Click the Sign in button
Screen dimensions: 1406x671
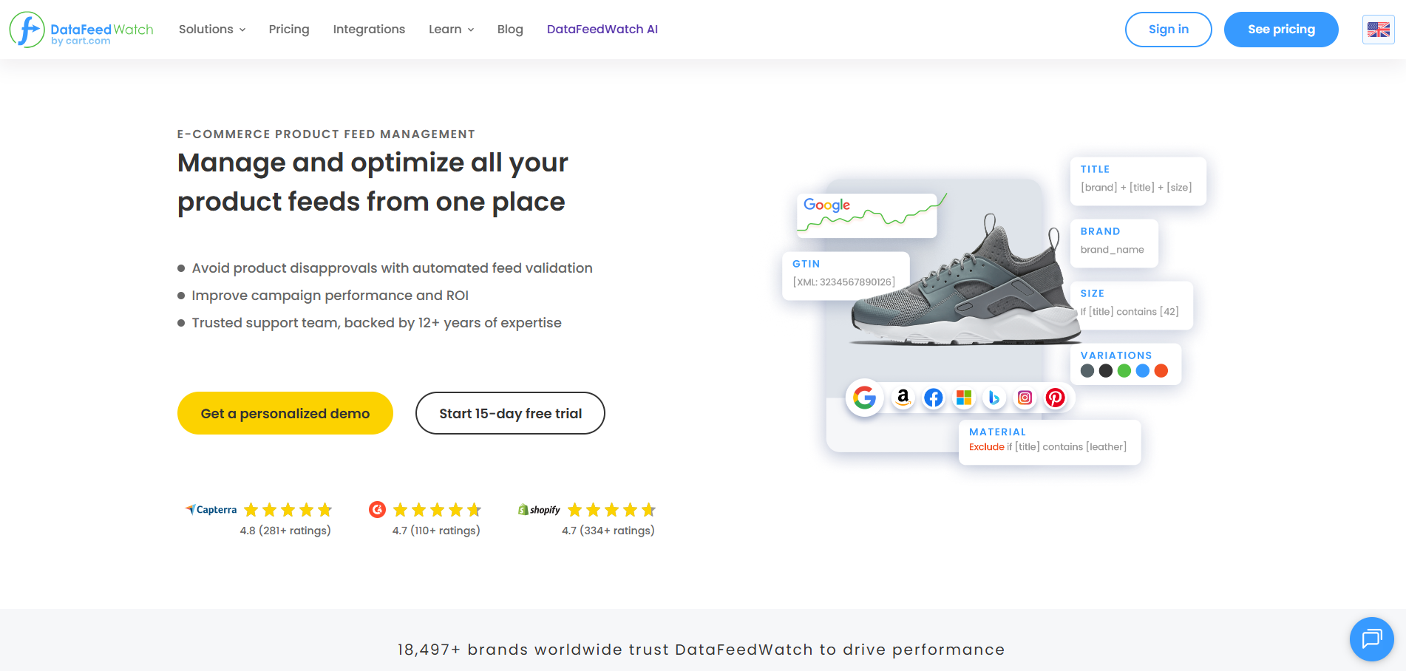1169,30
